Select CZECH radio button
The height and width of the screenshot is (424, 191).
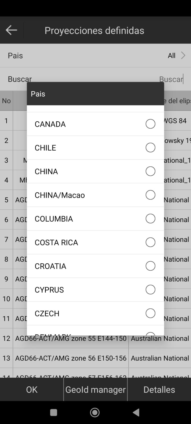[150, 313]
